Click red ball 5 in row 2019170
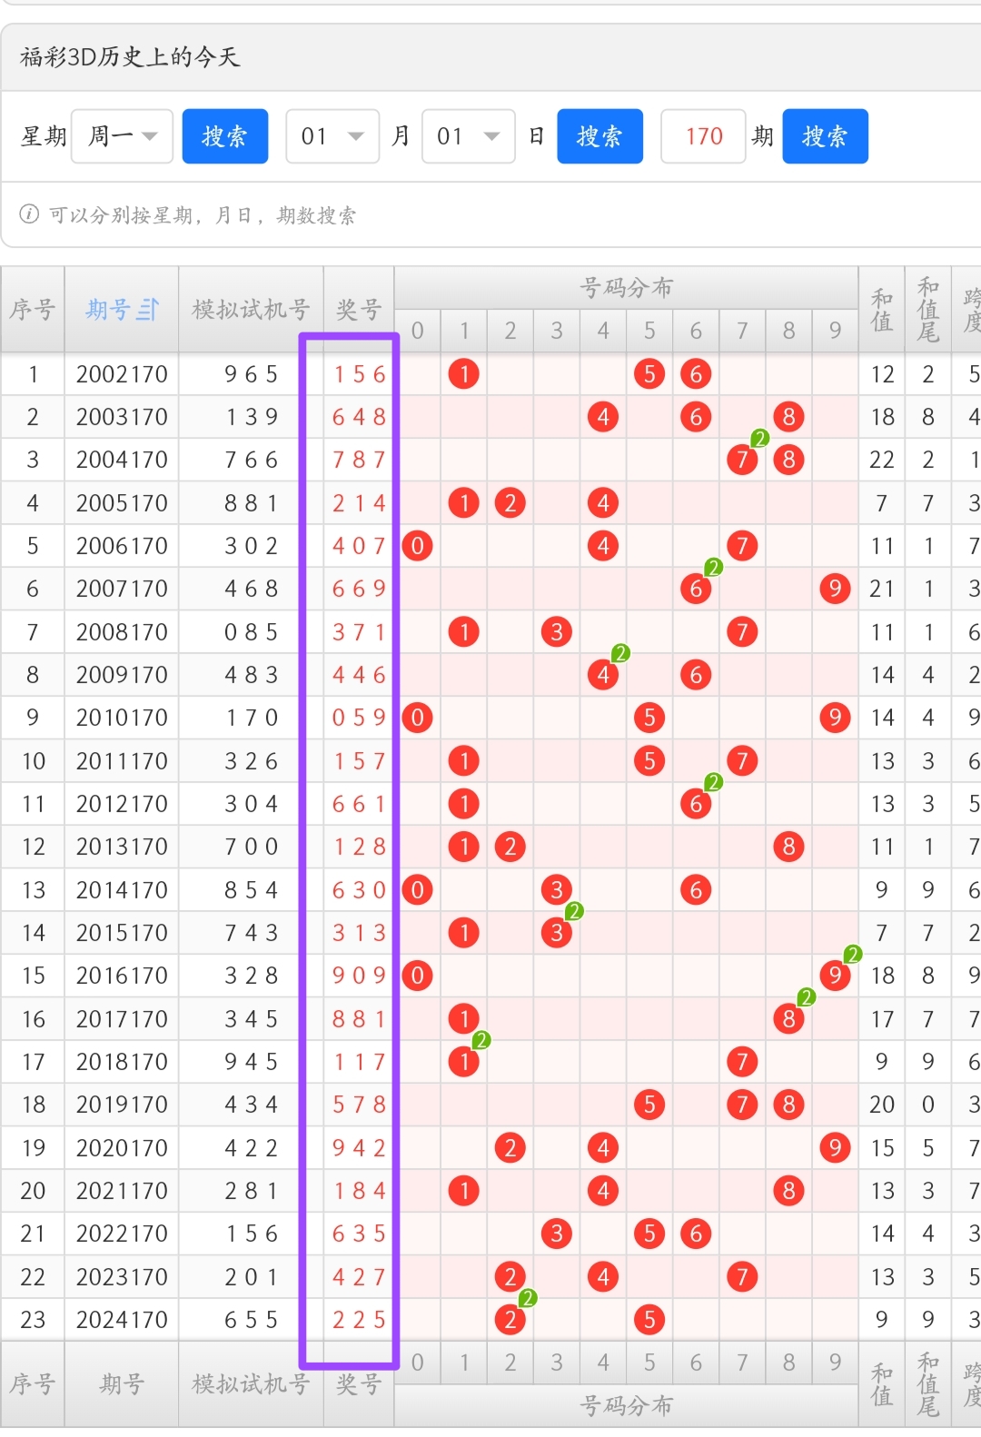This screenshot has height=1437, width=981. pyautogui.click(x=649, y=1105)
